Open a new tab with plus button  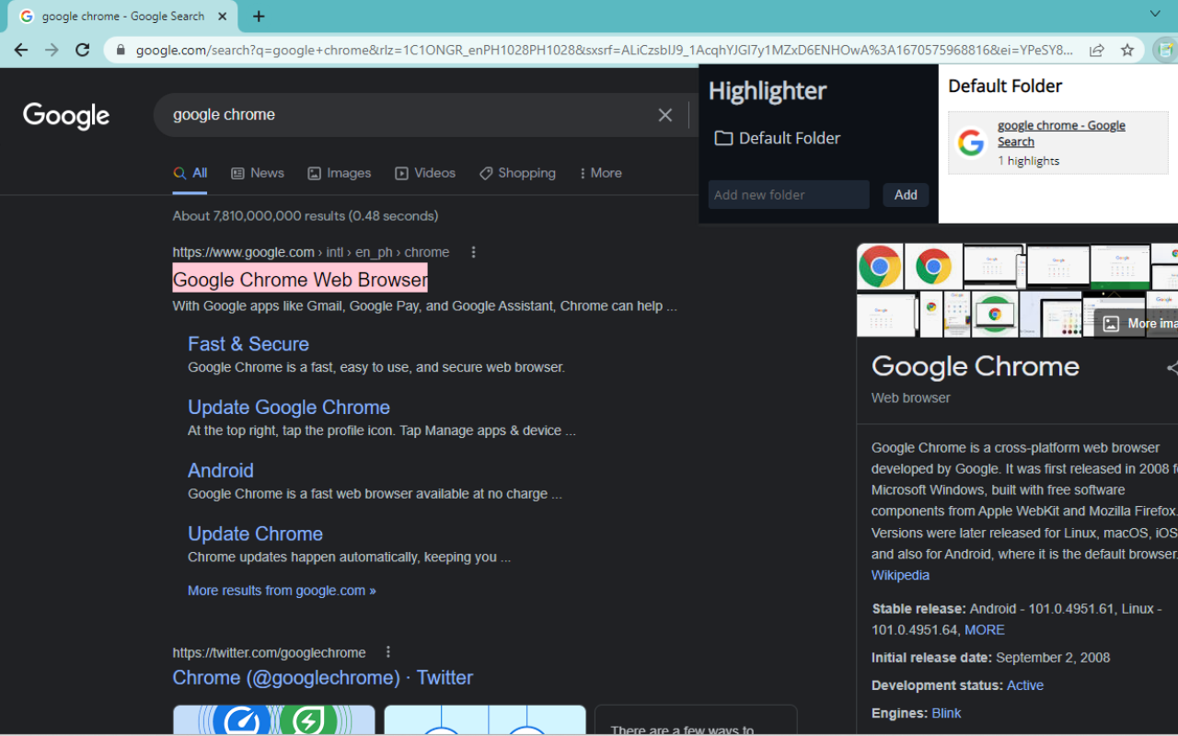[x=259, y=17]
